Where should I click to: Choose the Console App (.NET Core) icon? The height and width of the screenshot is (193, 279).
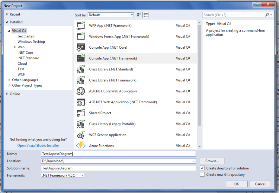[x=81, y=47]
